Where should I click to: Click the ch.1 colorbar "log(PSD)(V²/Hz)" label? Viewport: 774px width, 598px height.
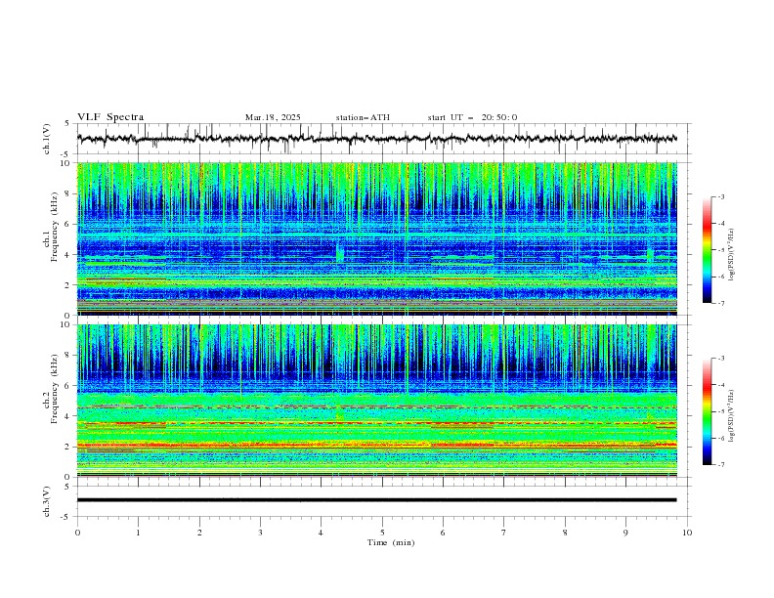[731, 254]
